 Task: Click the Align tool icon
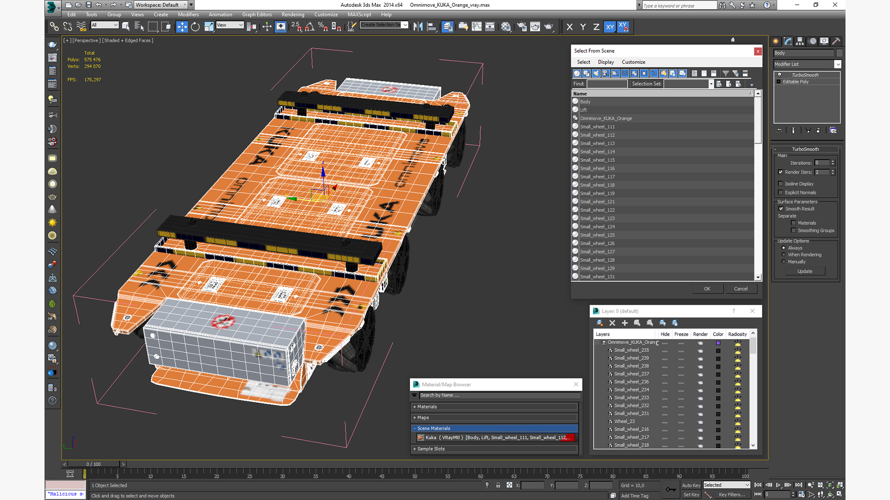432,26
